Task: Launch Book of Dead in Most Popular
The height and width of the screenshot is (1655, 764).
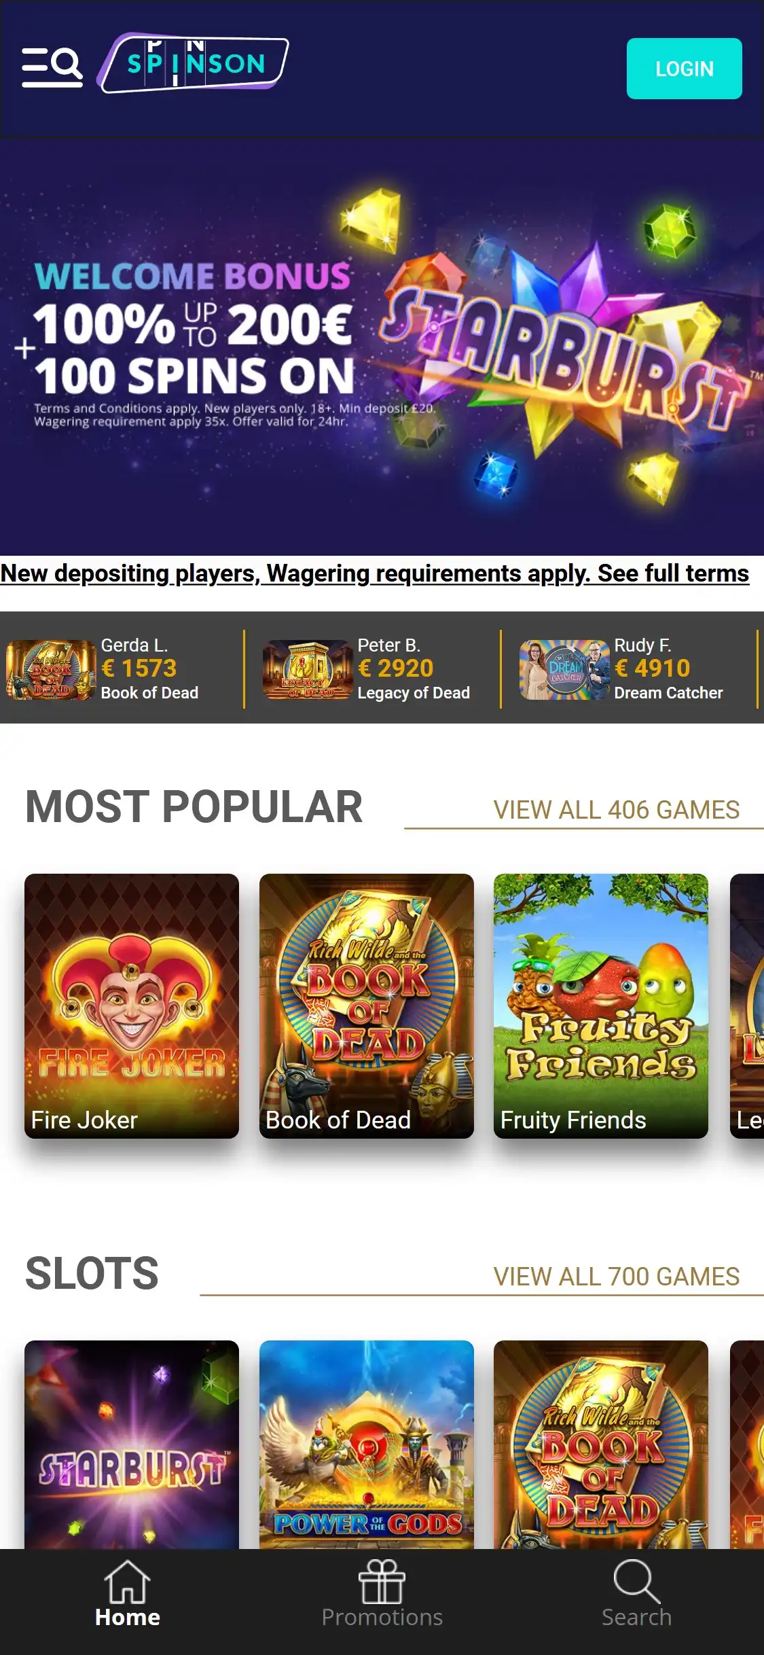Action: 367,1006
